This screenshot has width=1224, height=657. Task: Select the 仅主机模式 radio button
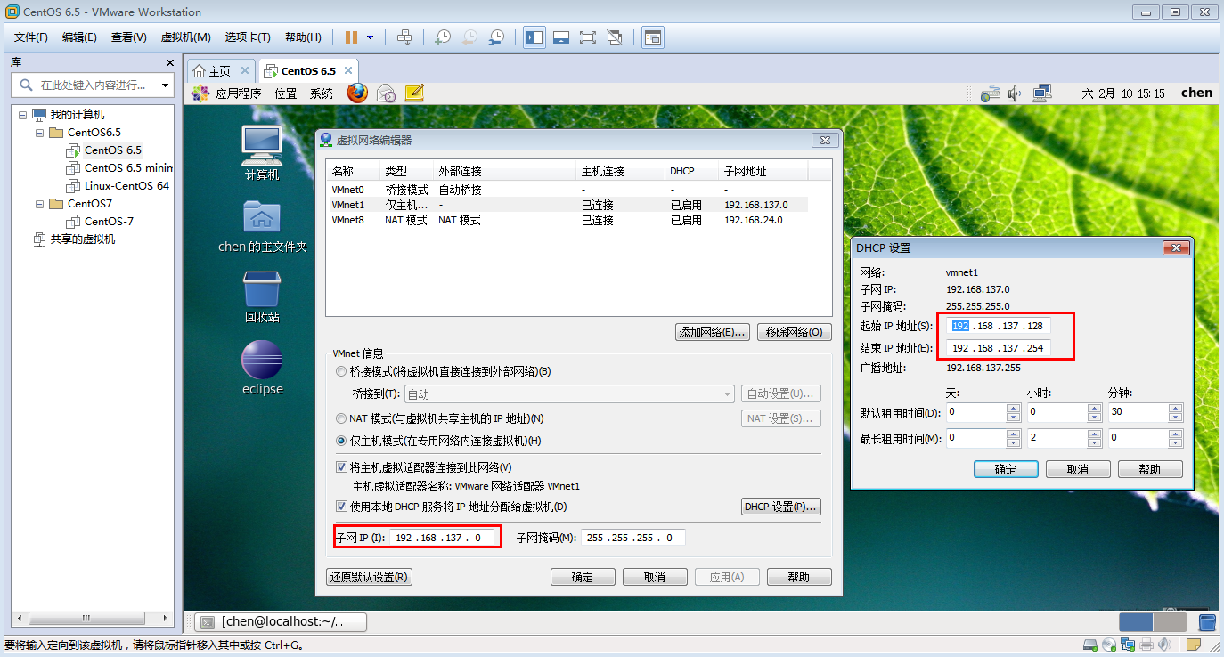(341, 441)
